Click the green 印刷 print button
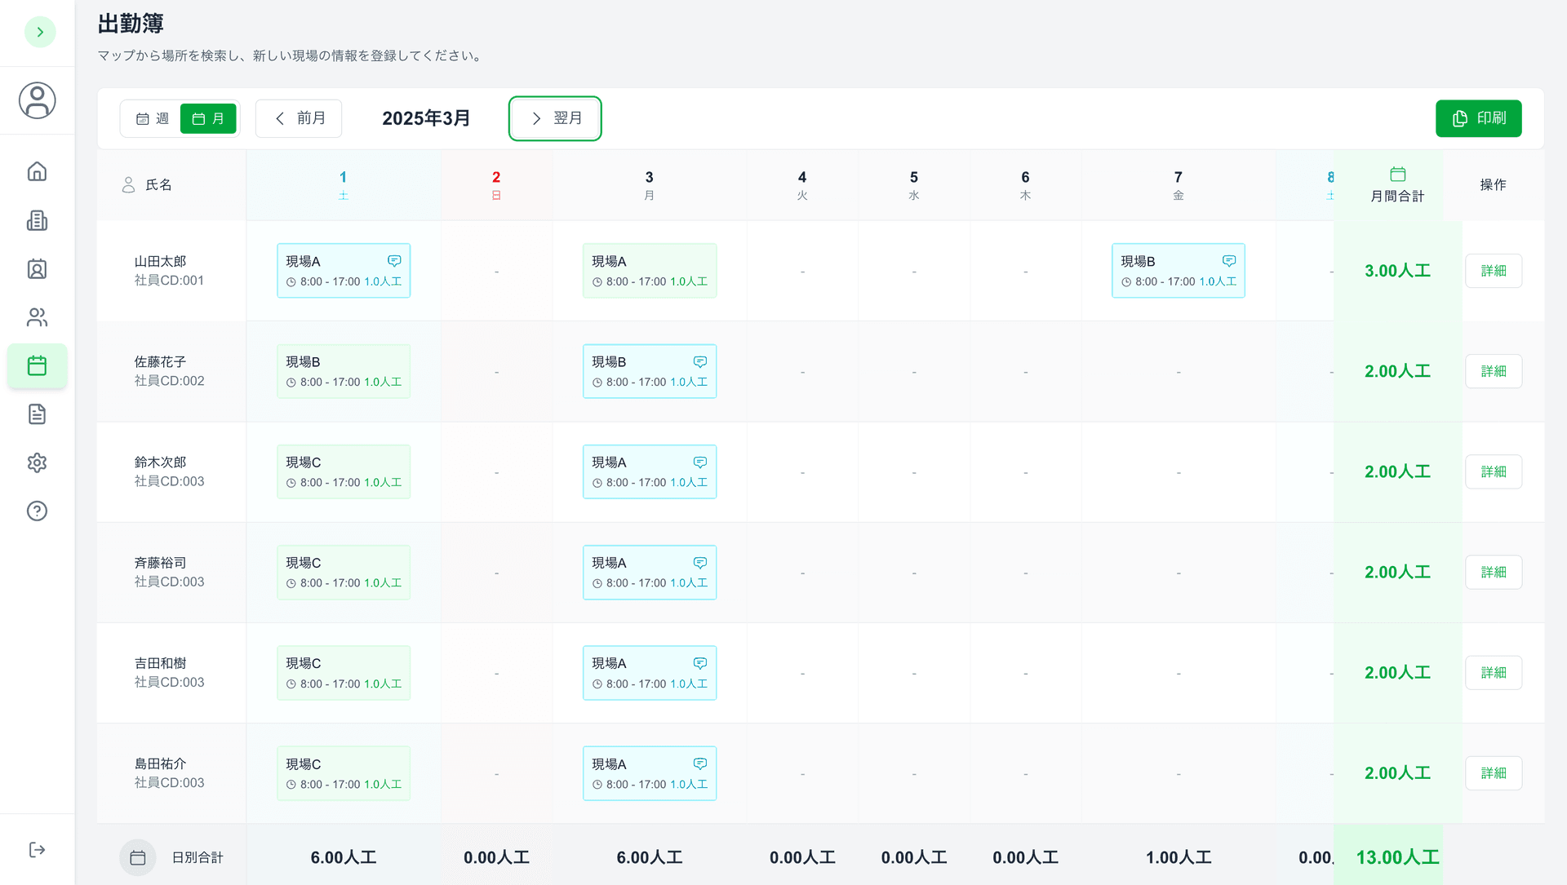Viewport: 1567px width, 885px height. 1478,119
